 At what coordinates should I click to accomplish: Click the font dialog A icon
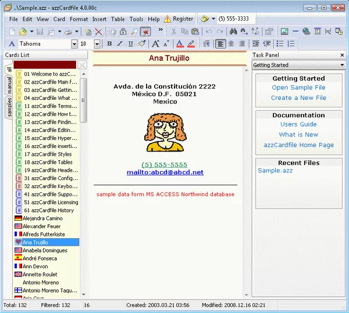click(12, 44)
